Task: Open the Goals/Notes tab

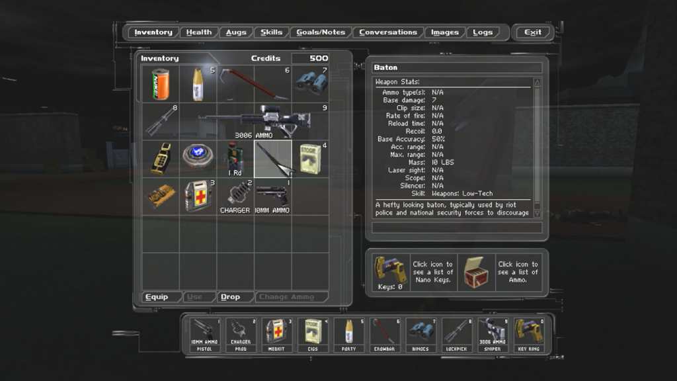Action: pos(321,32)
